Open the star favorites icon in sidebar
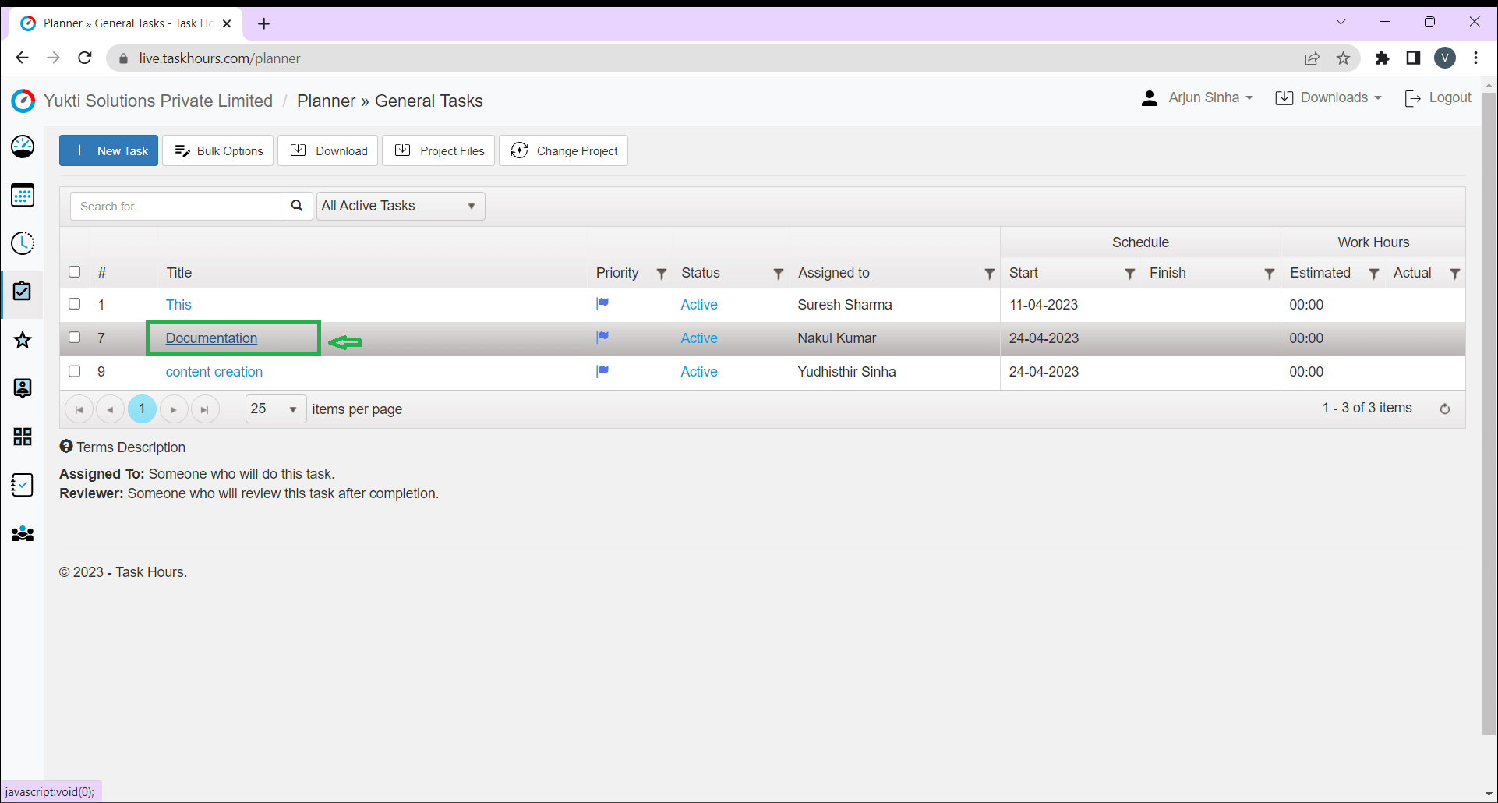The image size is (1498, 803). pyautogui.click(x=23, y=340)
